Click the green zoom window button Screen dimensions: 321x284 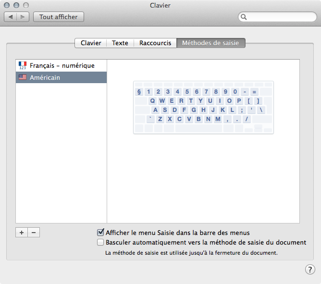click(x=25, y=5)
